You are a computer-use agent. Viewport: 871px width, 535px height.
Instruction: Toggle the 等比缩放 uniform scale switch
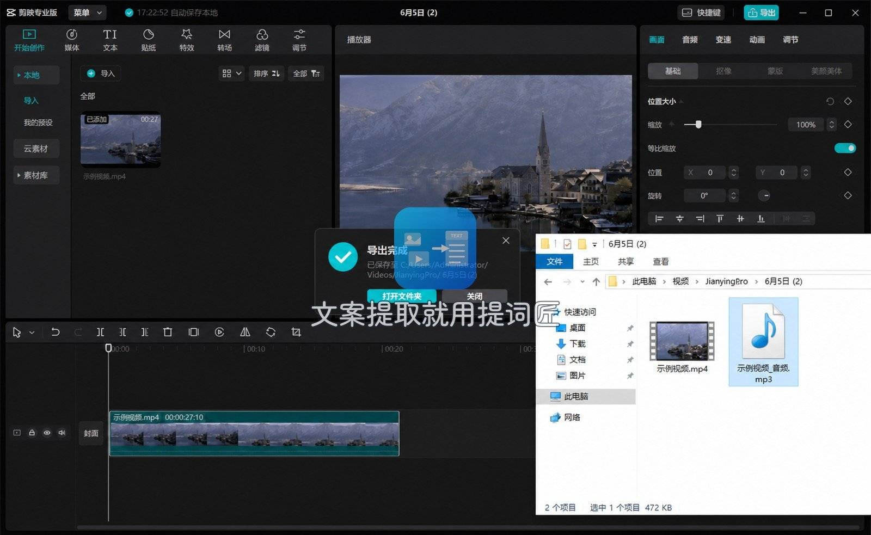tap(845, 148)
